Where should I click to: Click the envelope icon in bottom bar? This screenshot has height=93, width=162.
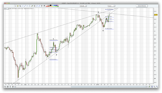(x=5, y=87)
